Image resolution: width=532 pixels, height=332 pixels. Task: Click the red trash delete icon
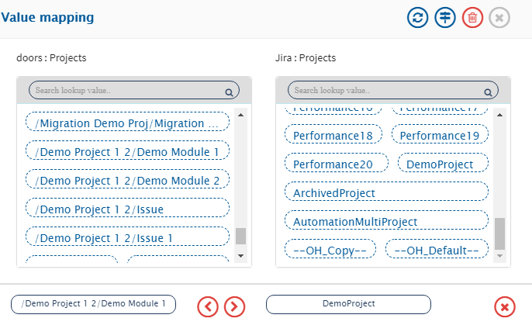pyautogui.click(x=472, y=18)
